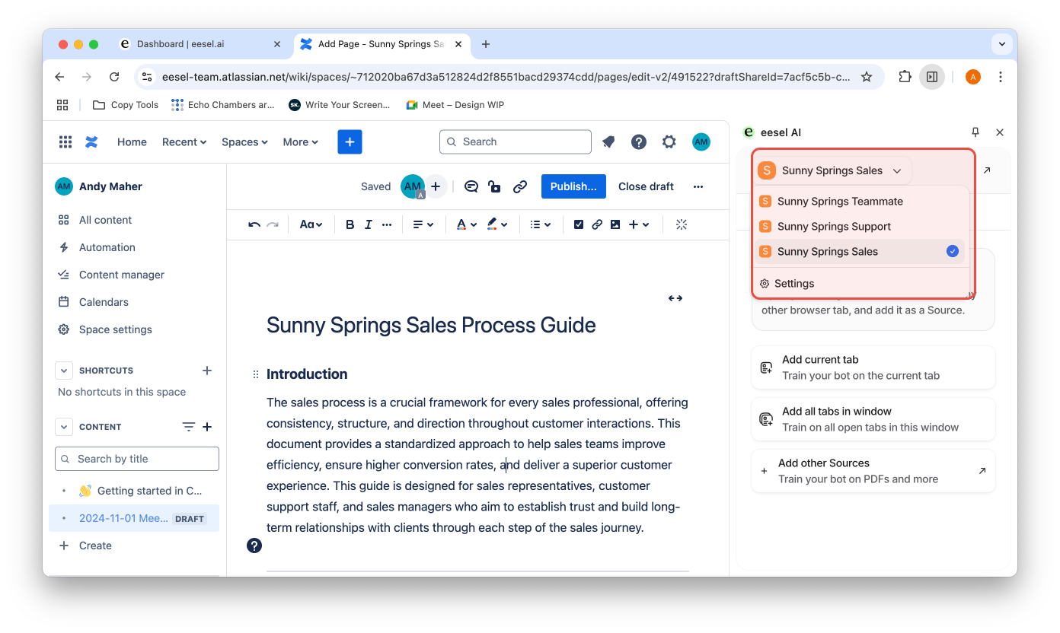This screenshot has width=1060, height=633.
Task: Invite collaborator with plus beside avatar
Action: (436, 186)
